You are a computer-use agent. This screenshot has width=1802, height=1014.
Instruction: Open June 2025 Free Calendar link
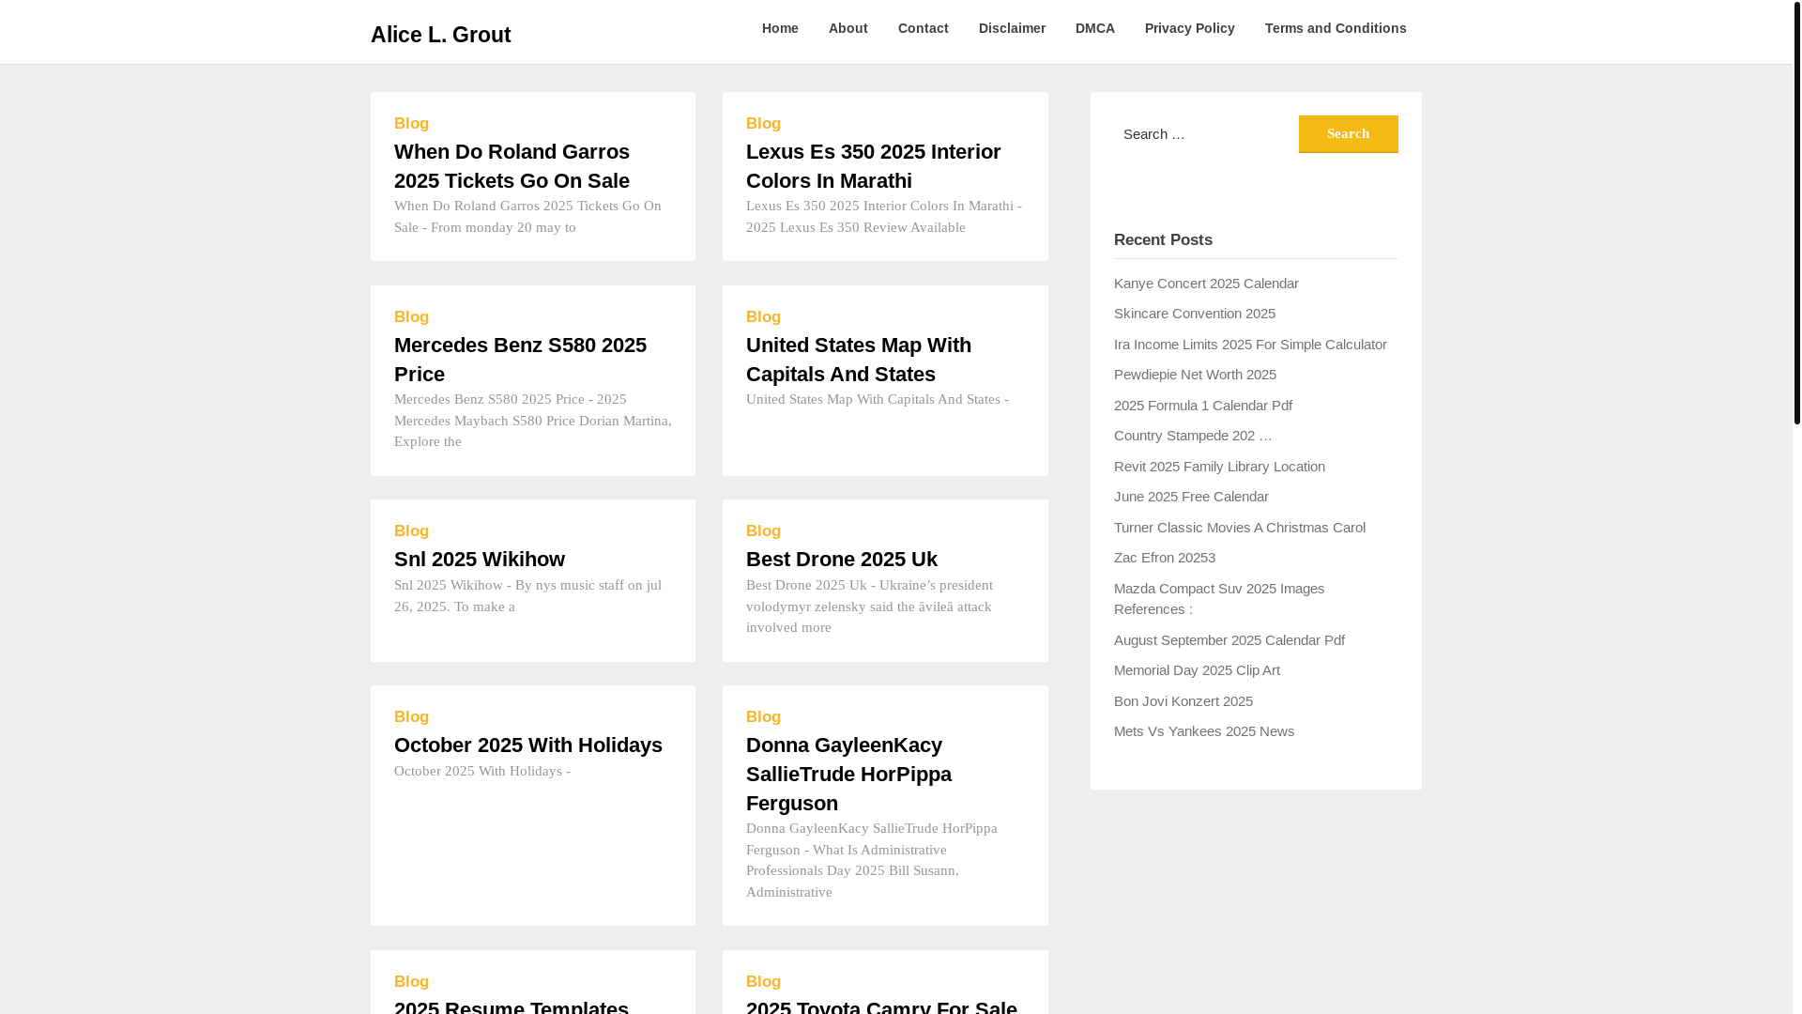(1191, 497)
